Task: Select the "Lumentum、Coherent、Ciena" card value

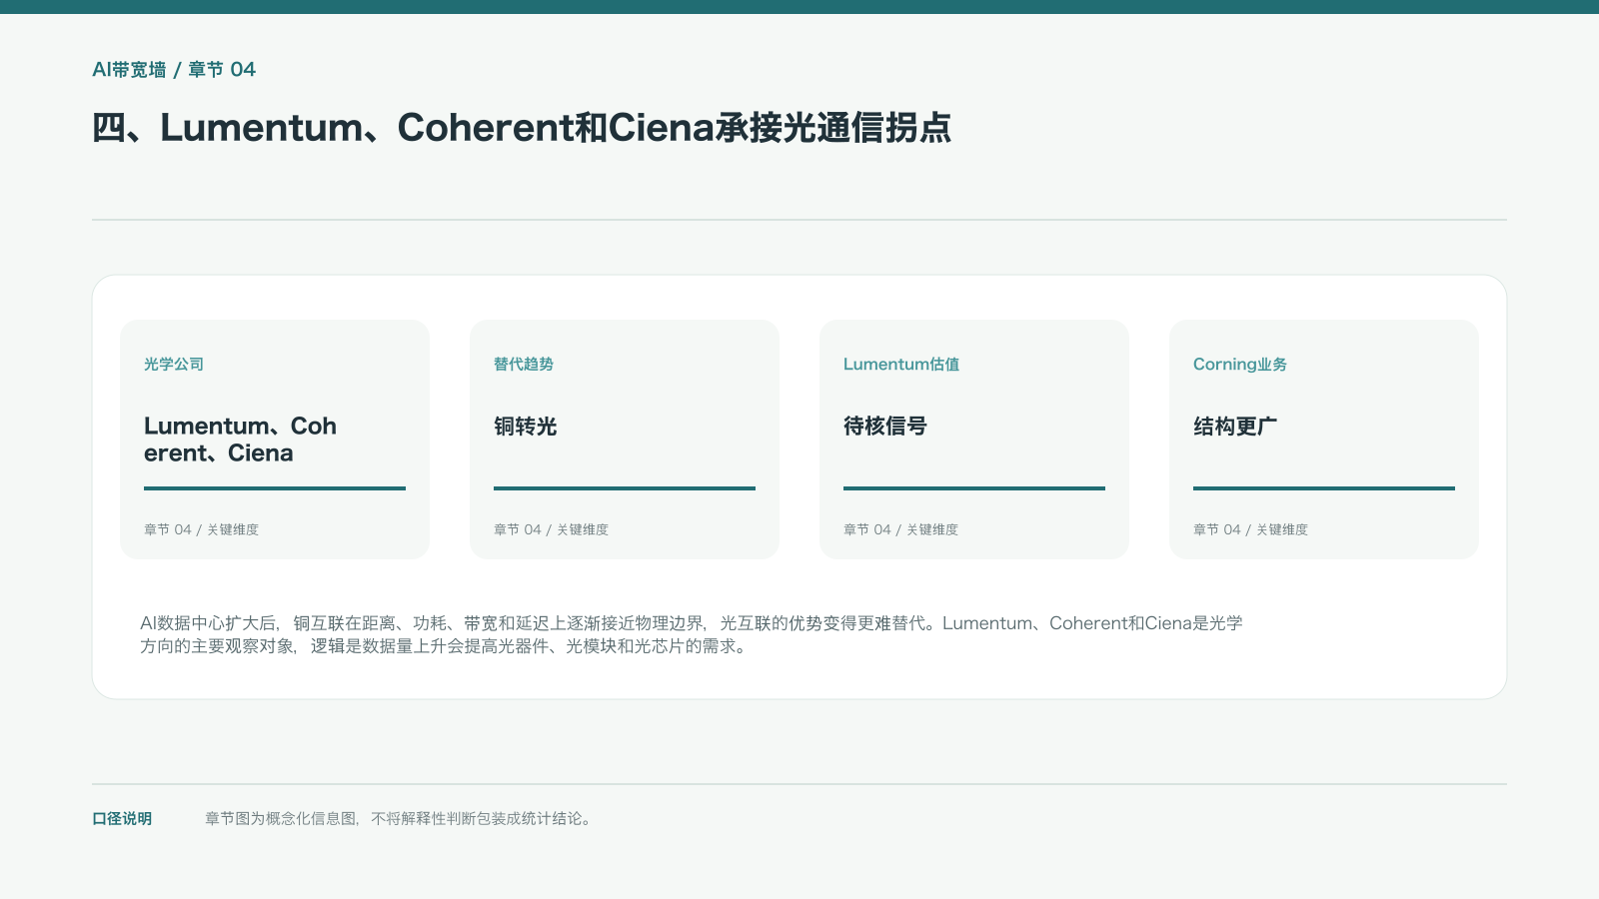Action: (240, 440)
